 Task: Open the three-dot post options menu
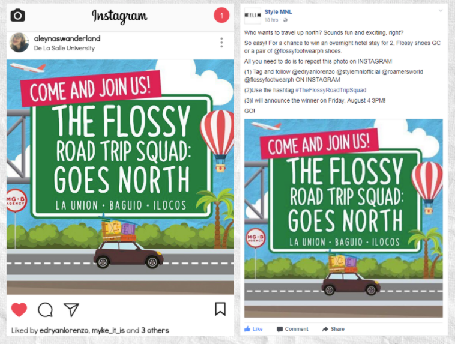(221, 43)
